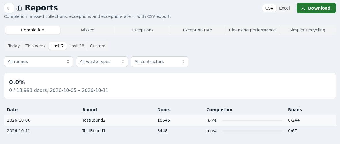Open Simpler Recycling tab

(x=307, y=30)
